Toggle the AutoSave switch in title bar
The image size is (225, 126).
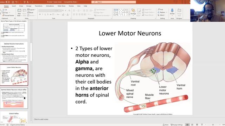click(8, 2)
